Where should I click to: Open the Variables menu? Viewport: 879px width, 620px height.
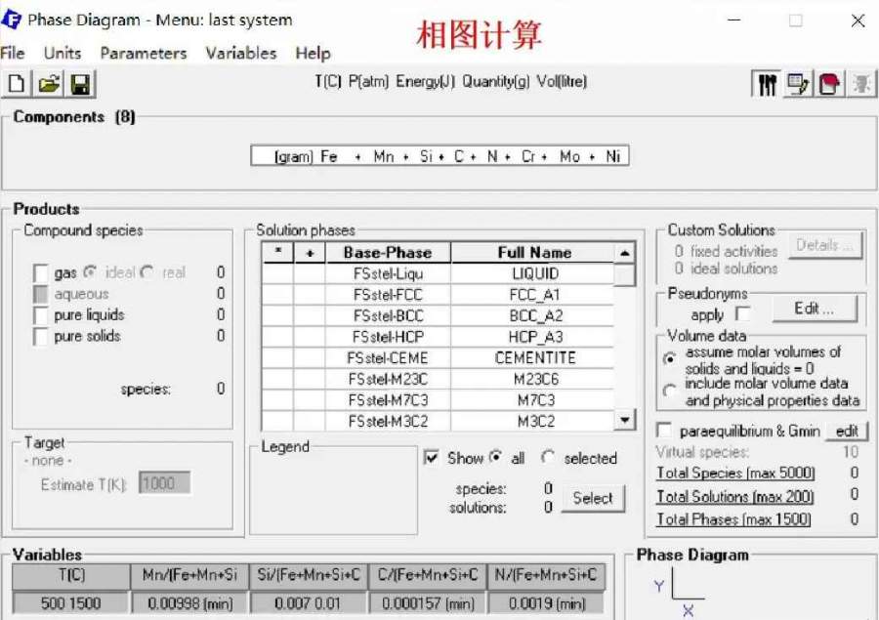pos(240,53)
